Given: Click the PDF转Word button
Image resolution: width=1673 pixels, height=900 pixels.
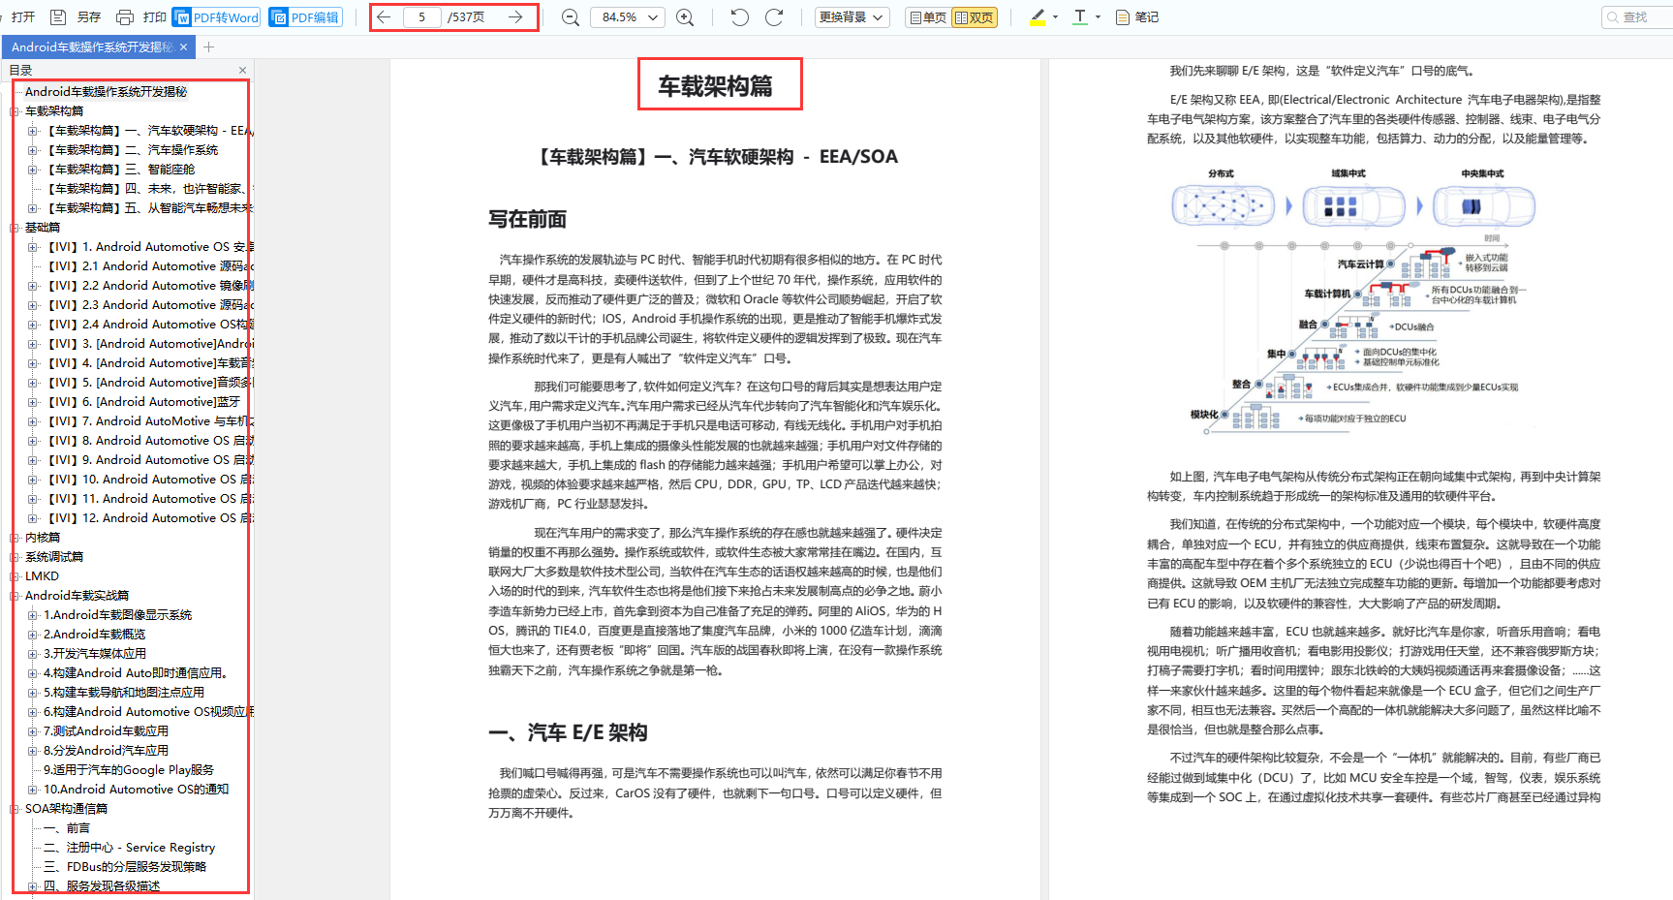Looking at the screenshot, I should 216,17.
